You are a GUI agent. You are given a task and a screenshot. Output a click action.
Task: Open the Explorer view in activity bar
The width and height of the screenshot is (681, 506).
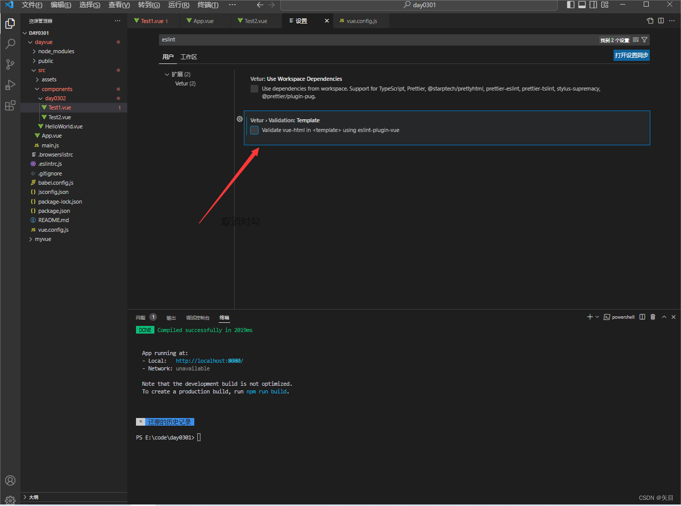tap(10, 24)
